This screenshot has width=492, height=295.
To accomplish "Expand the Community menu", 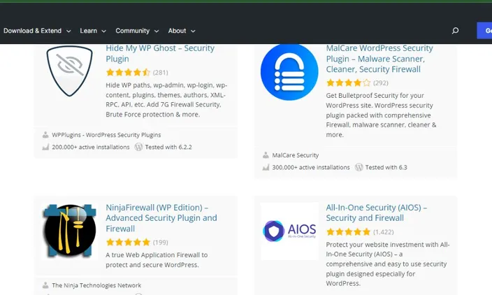I will pyautogui.click(x=137, y=31).
